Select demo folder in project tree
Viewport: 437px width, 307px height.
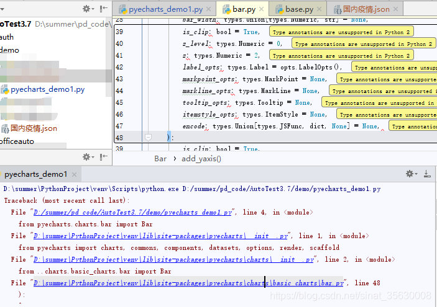9,50
